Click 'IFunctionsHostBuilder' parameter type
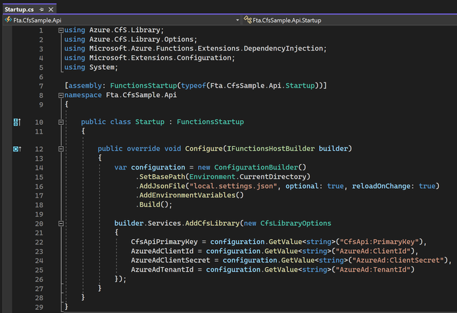The width and height of the screenshot is (457, 313). 271,148
